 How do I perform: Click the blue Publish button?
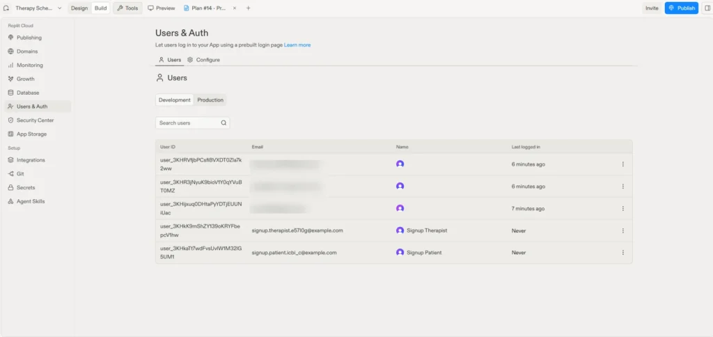681,8
